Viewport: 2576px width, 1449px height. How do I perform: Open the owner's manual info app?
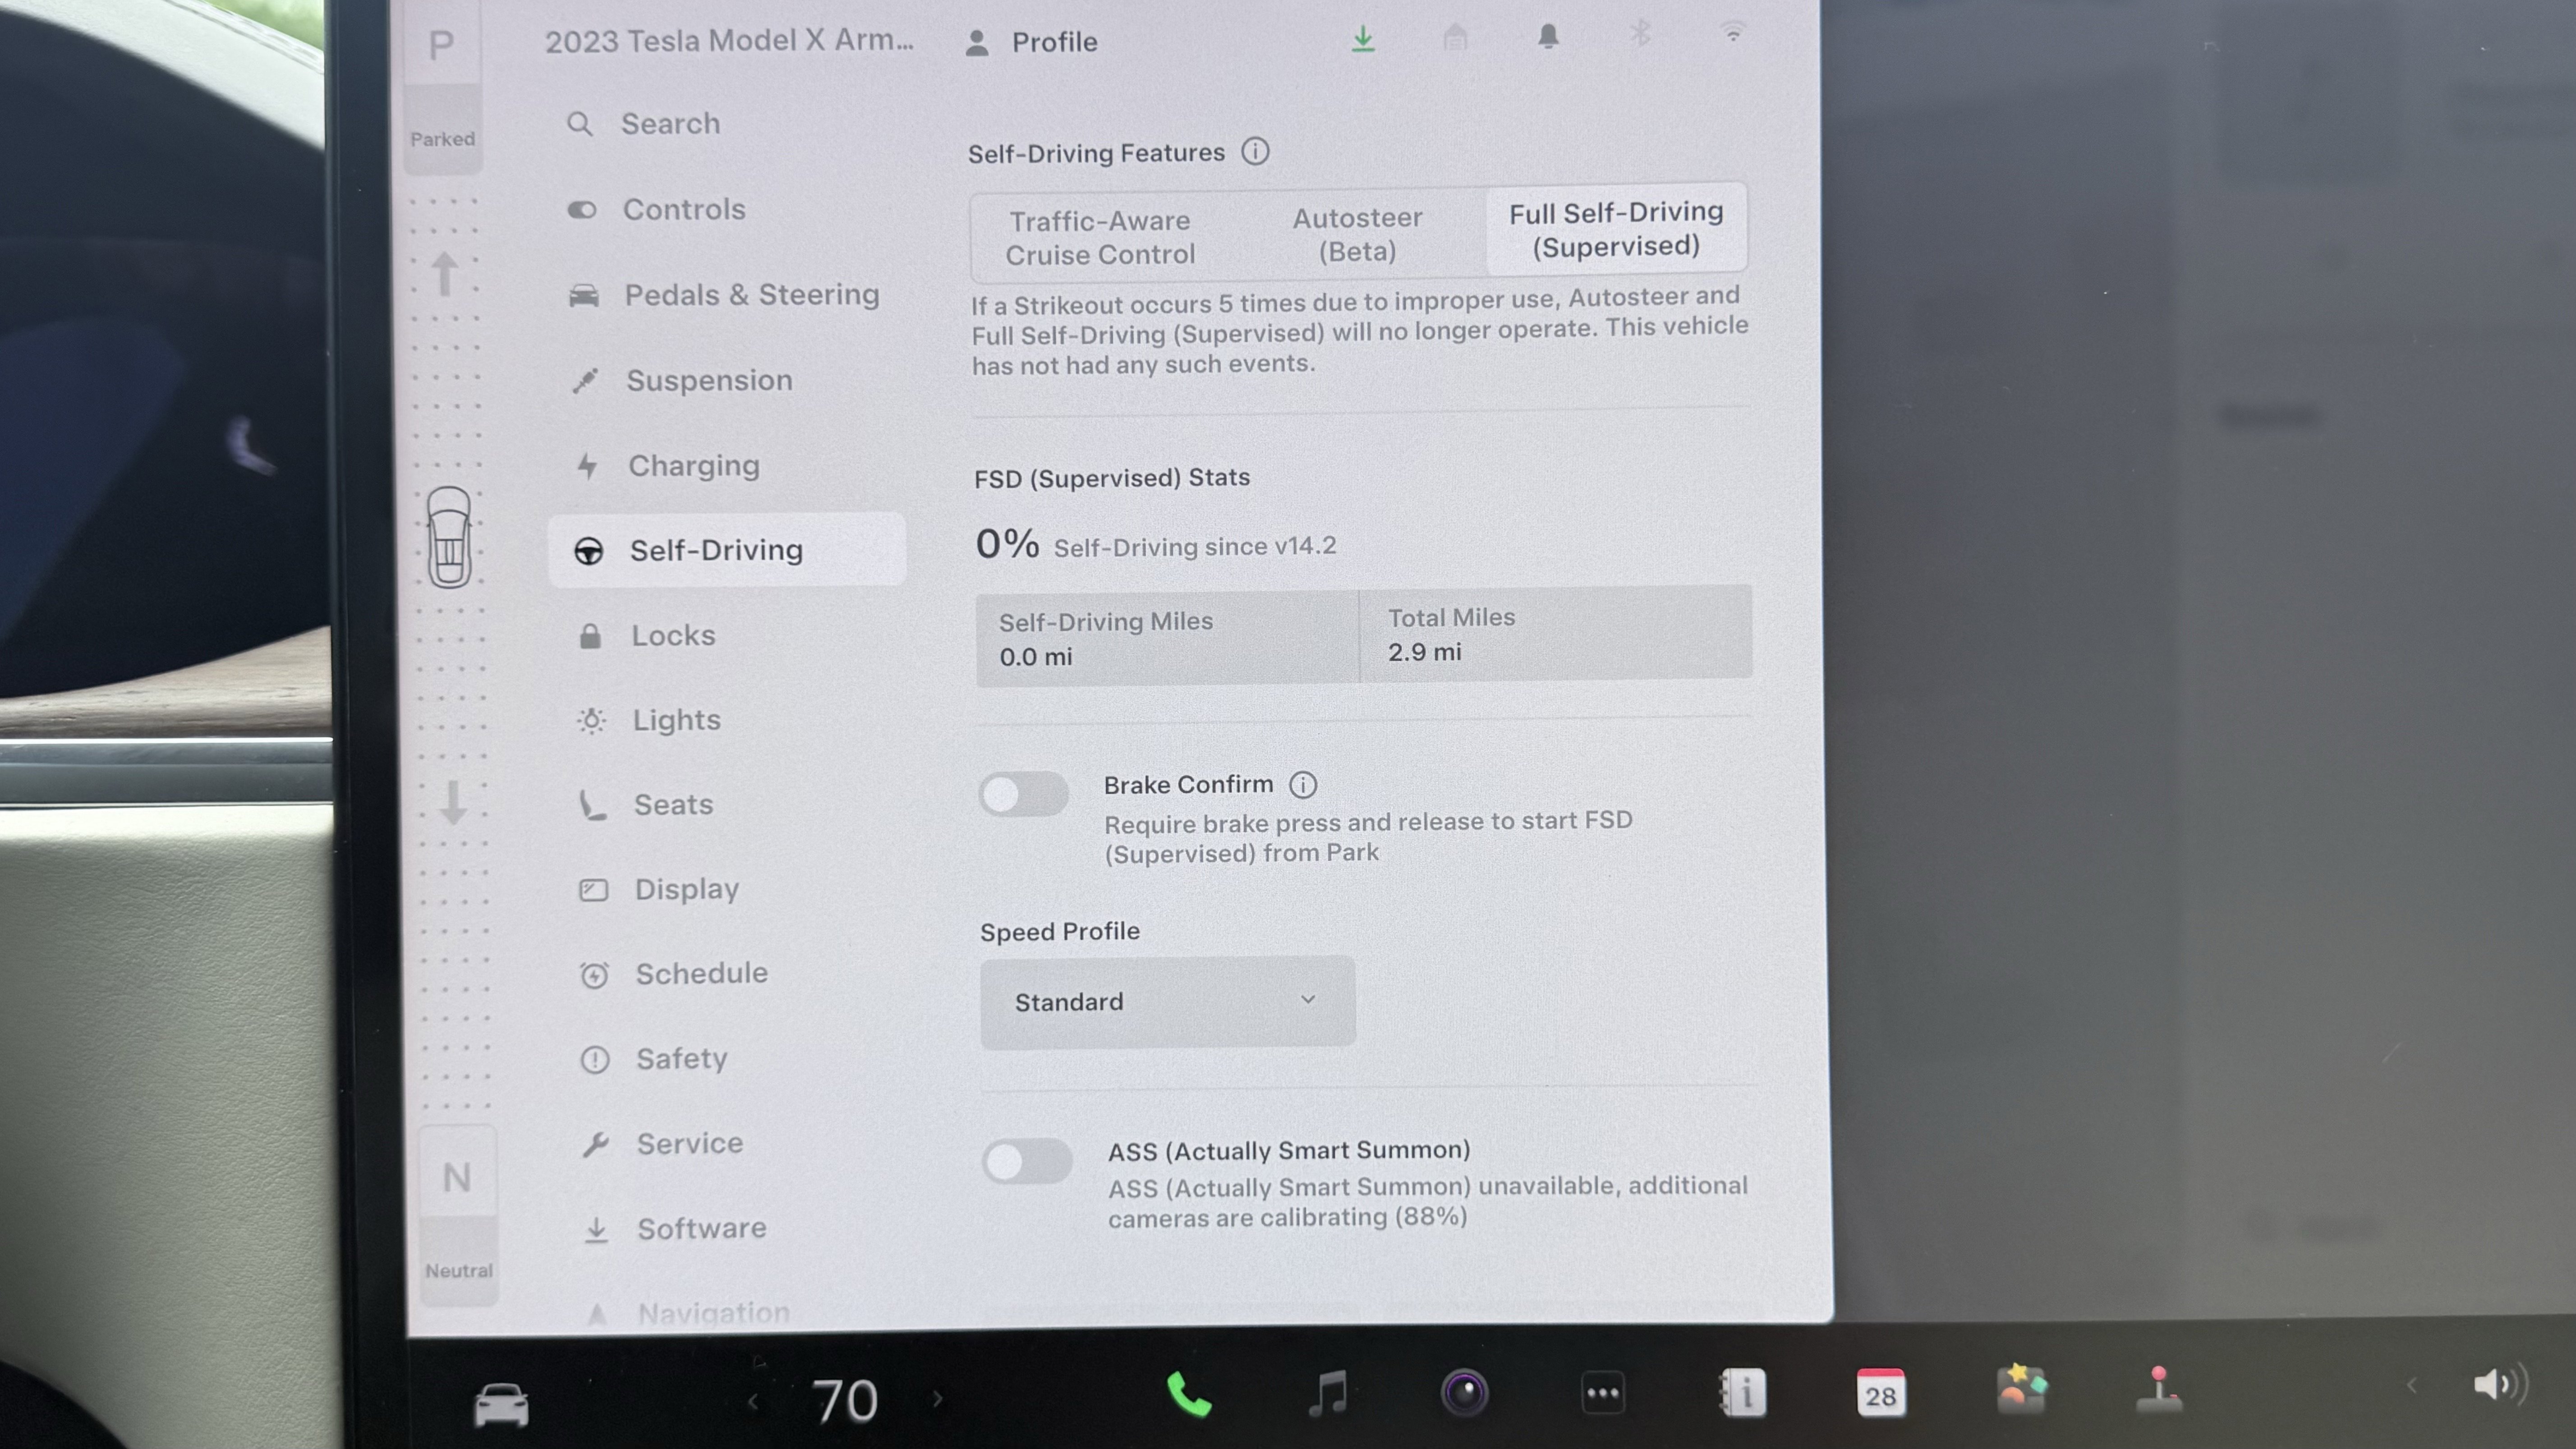pos(1742,1393)
